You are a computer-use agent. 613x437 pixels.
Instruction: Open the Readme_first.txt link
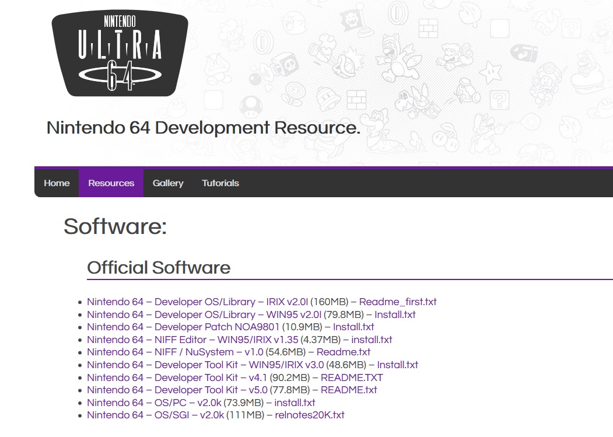point(398,302)
